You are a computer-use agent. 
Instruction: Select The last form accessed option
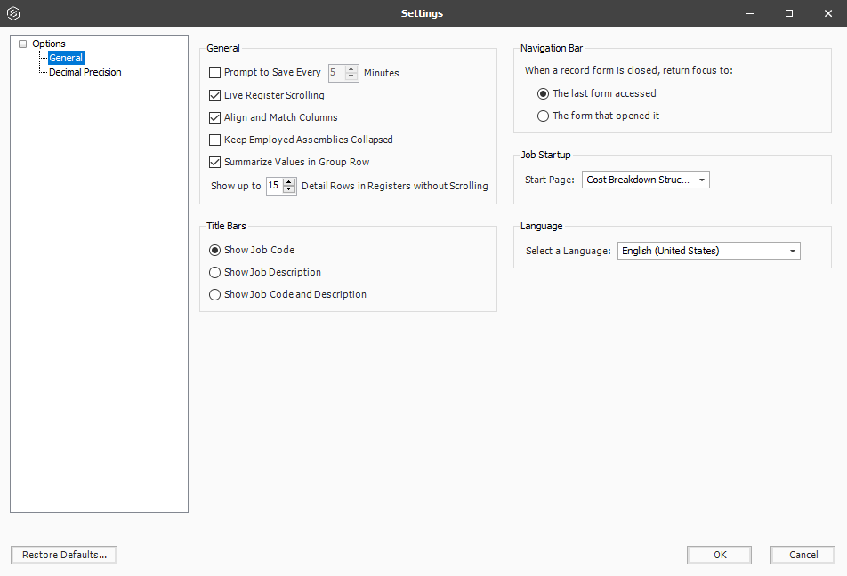[544, 93]
